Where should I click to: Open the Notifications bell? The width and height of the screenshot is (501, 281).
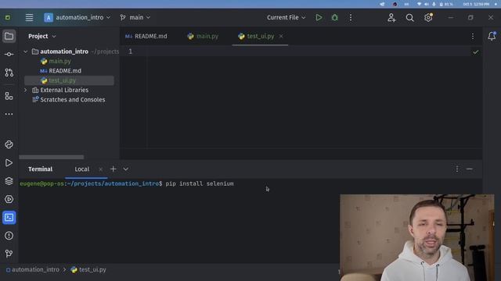pyautogui.click(x=492, y=36)
